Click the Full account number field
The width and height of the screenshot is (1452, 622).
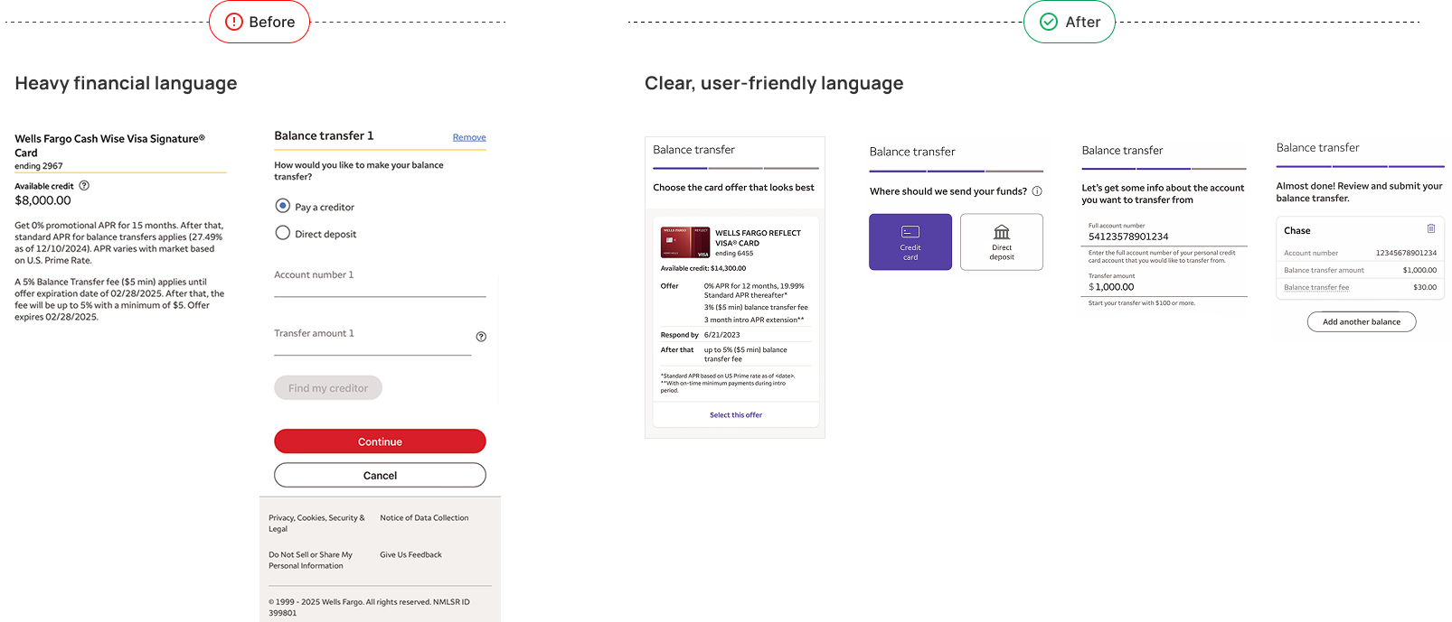[x=1164, y=237]
